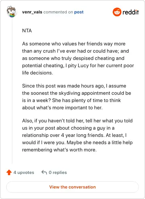This screenshot has width=145, height=199.
Task: Click the "4 upvotes" count label
Action: click(24, 172)
